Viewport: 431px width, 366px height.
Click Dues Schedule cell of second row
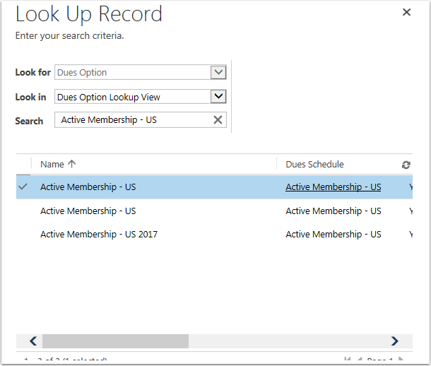333,211
